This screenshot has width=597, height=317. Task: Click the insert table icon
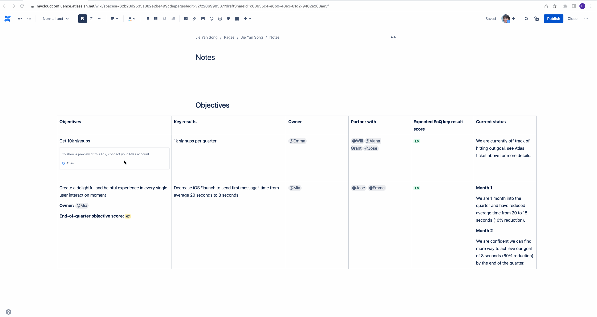click(229, 19)
